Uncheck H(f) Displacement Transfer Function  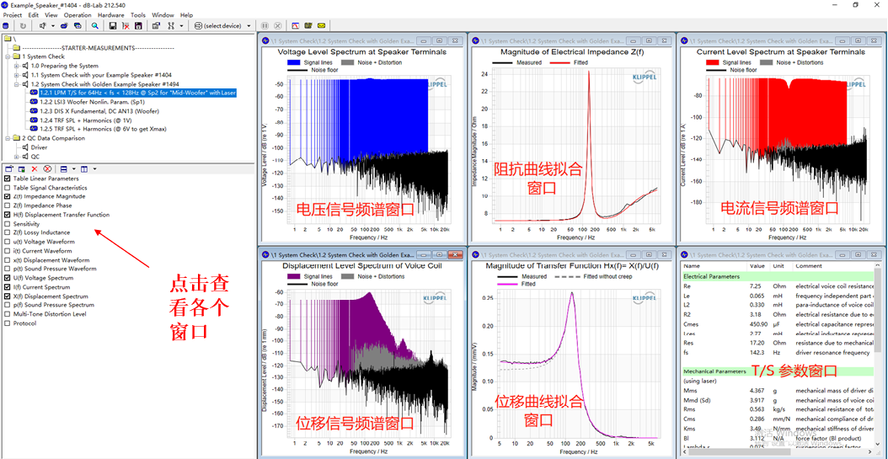[x=7, y=215]
